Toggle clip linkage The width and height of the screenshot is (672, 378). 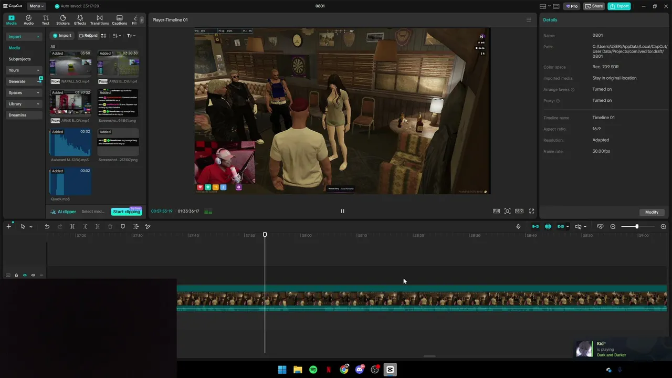point(560,226)
